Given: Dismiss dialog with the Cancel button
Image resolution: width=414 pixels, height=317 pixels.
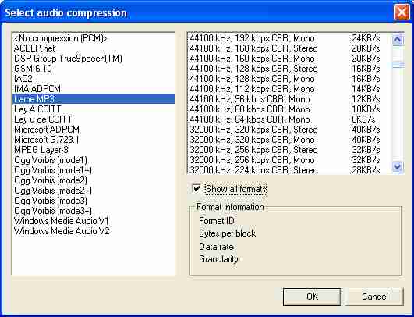Looking at the screenshot, I should pos(375,297).
